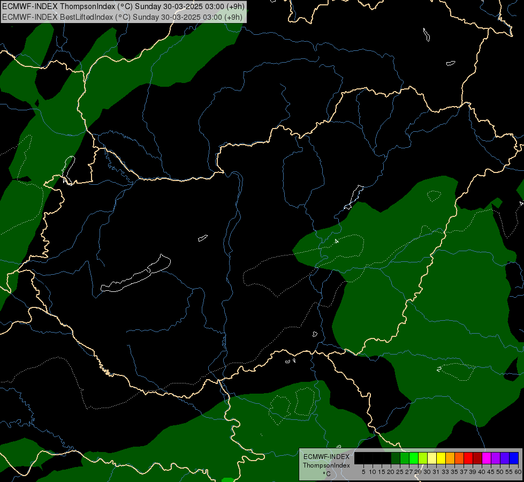Image resolution: width=524 pixels, height=482 pixels.
Task: Click the °C unit label in legend
Action: (327, 474)
